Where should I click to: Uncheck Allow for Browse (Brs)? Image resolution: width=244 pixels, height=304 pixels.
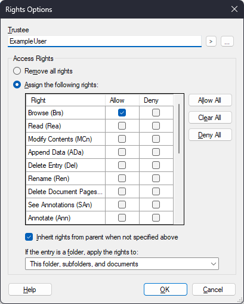point(122,113)
